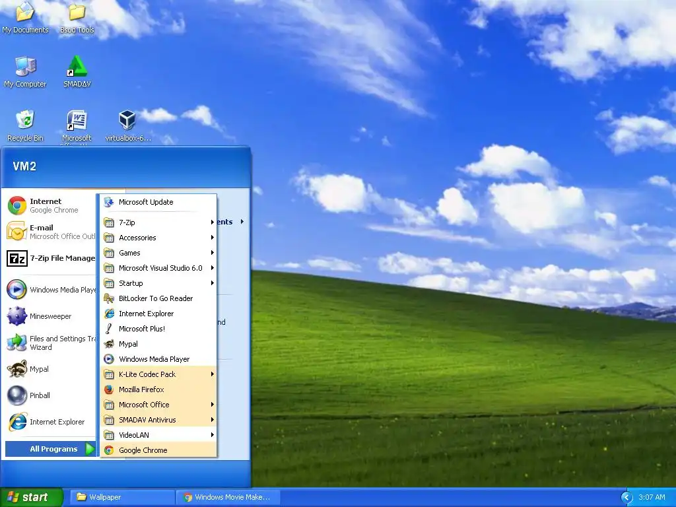Launch SMADAV from desktop shortcut
The image size is (676, 507).
point(77,71)
